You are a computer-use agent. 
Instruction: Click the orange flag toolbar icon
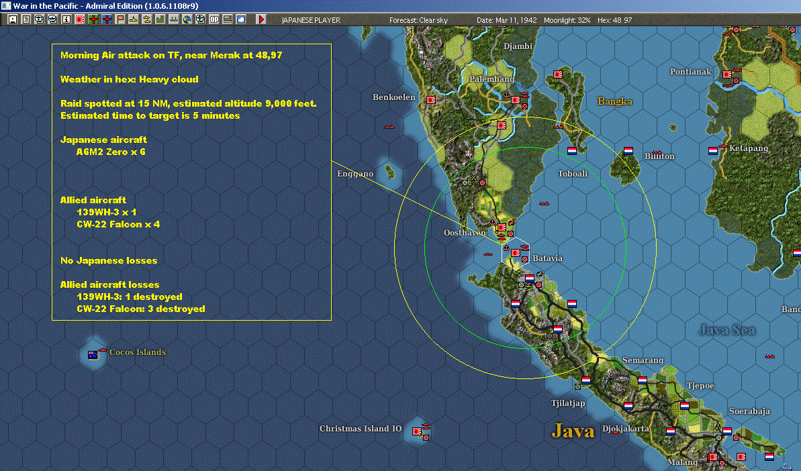[120, 19]
